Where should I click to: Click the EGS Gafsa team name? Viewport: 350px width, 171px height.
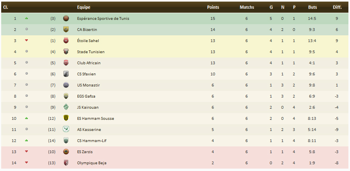(86, 96)
